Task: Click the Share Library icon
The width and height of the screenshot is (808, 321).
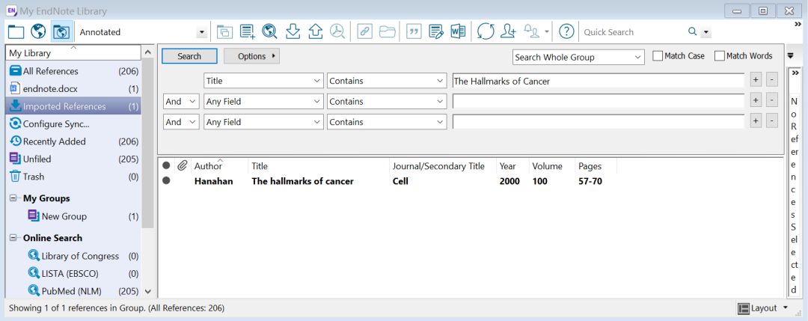Action: [508, 32]
